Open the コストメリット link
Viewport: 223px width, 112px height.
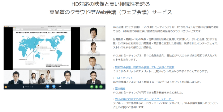pyautogui.click(x=124, y=78)
